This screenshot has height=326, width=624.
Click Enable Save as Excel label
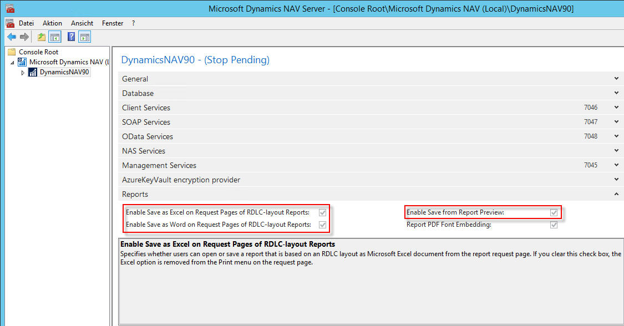[217, 212]
